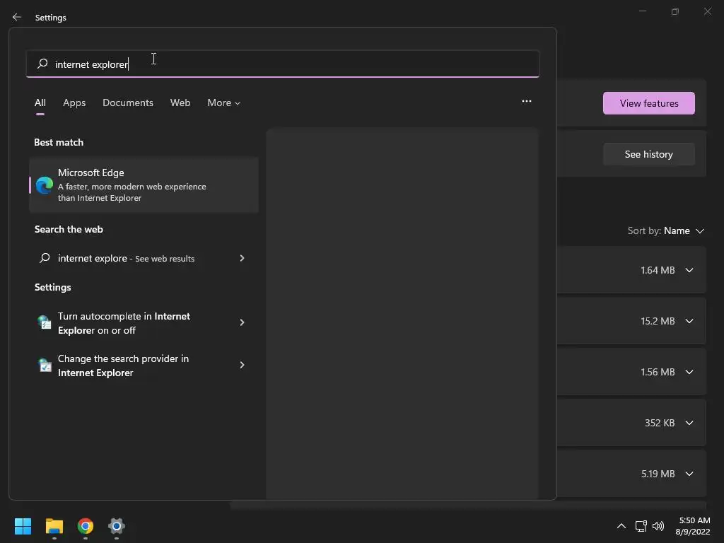Click the See history button
The width and height of the screenshot is (724, 543).
(x=649, y=154)
